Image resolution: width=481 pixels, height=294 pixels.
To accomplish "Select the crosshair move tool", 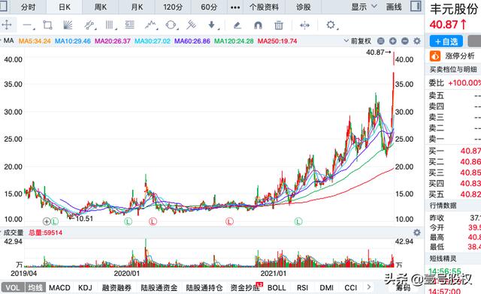I will click(7, 25).
